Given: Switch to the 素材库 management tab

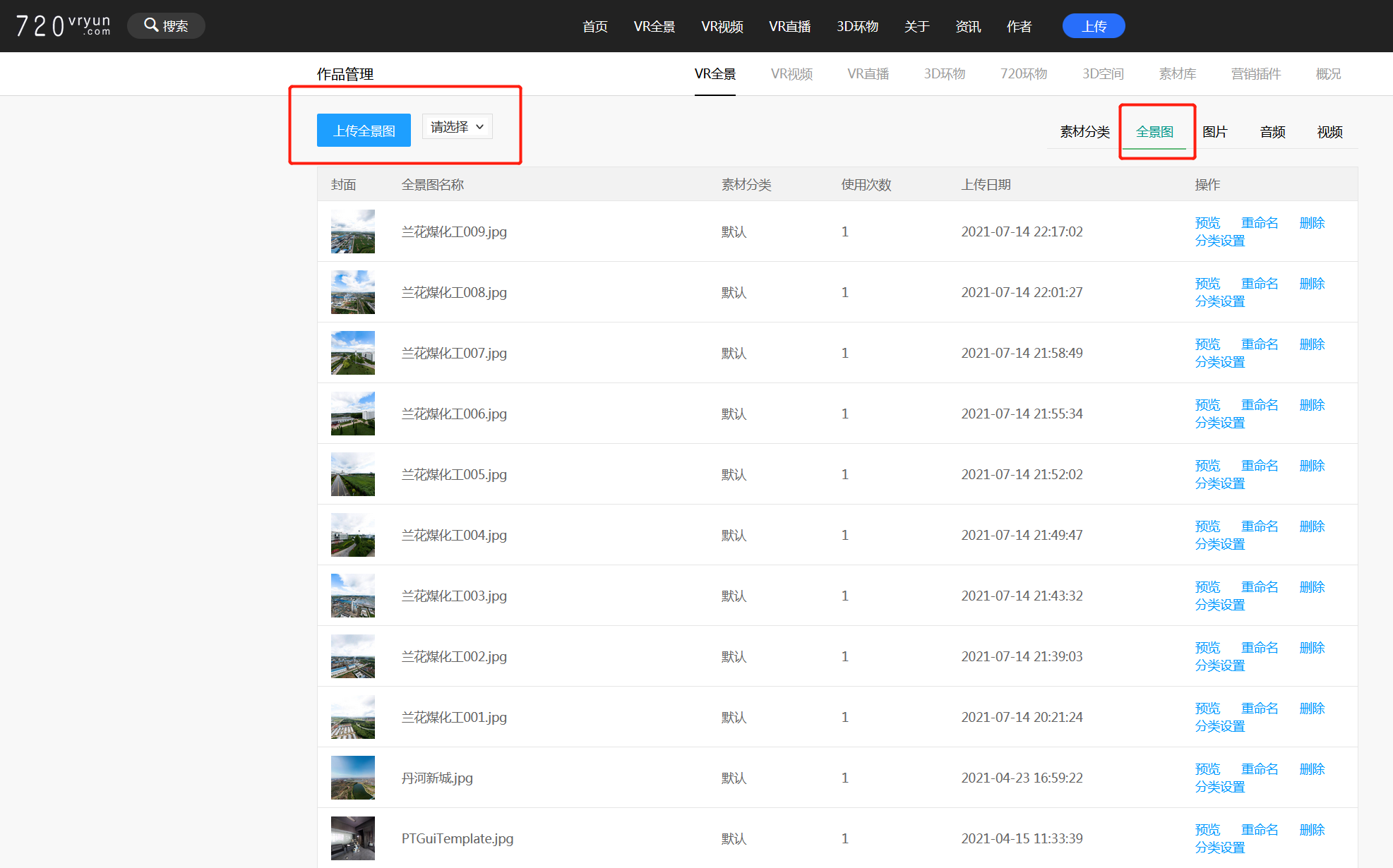Looking at the screenshot, I should (x=1178, y=74).
